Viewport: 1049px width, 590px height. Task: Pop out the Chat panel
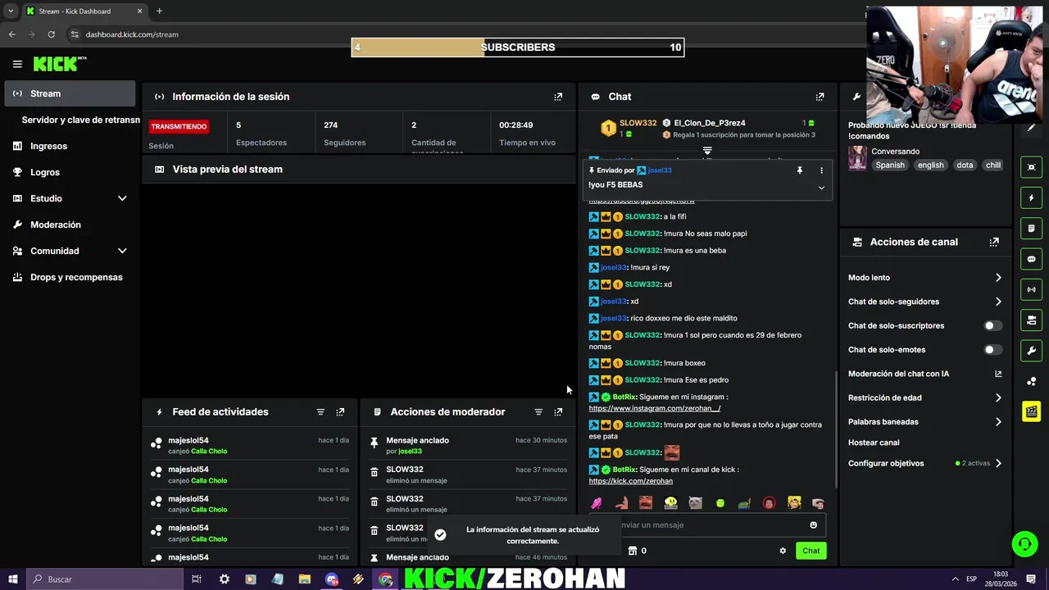(820, 97)
